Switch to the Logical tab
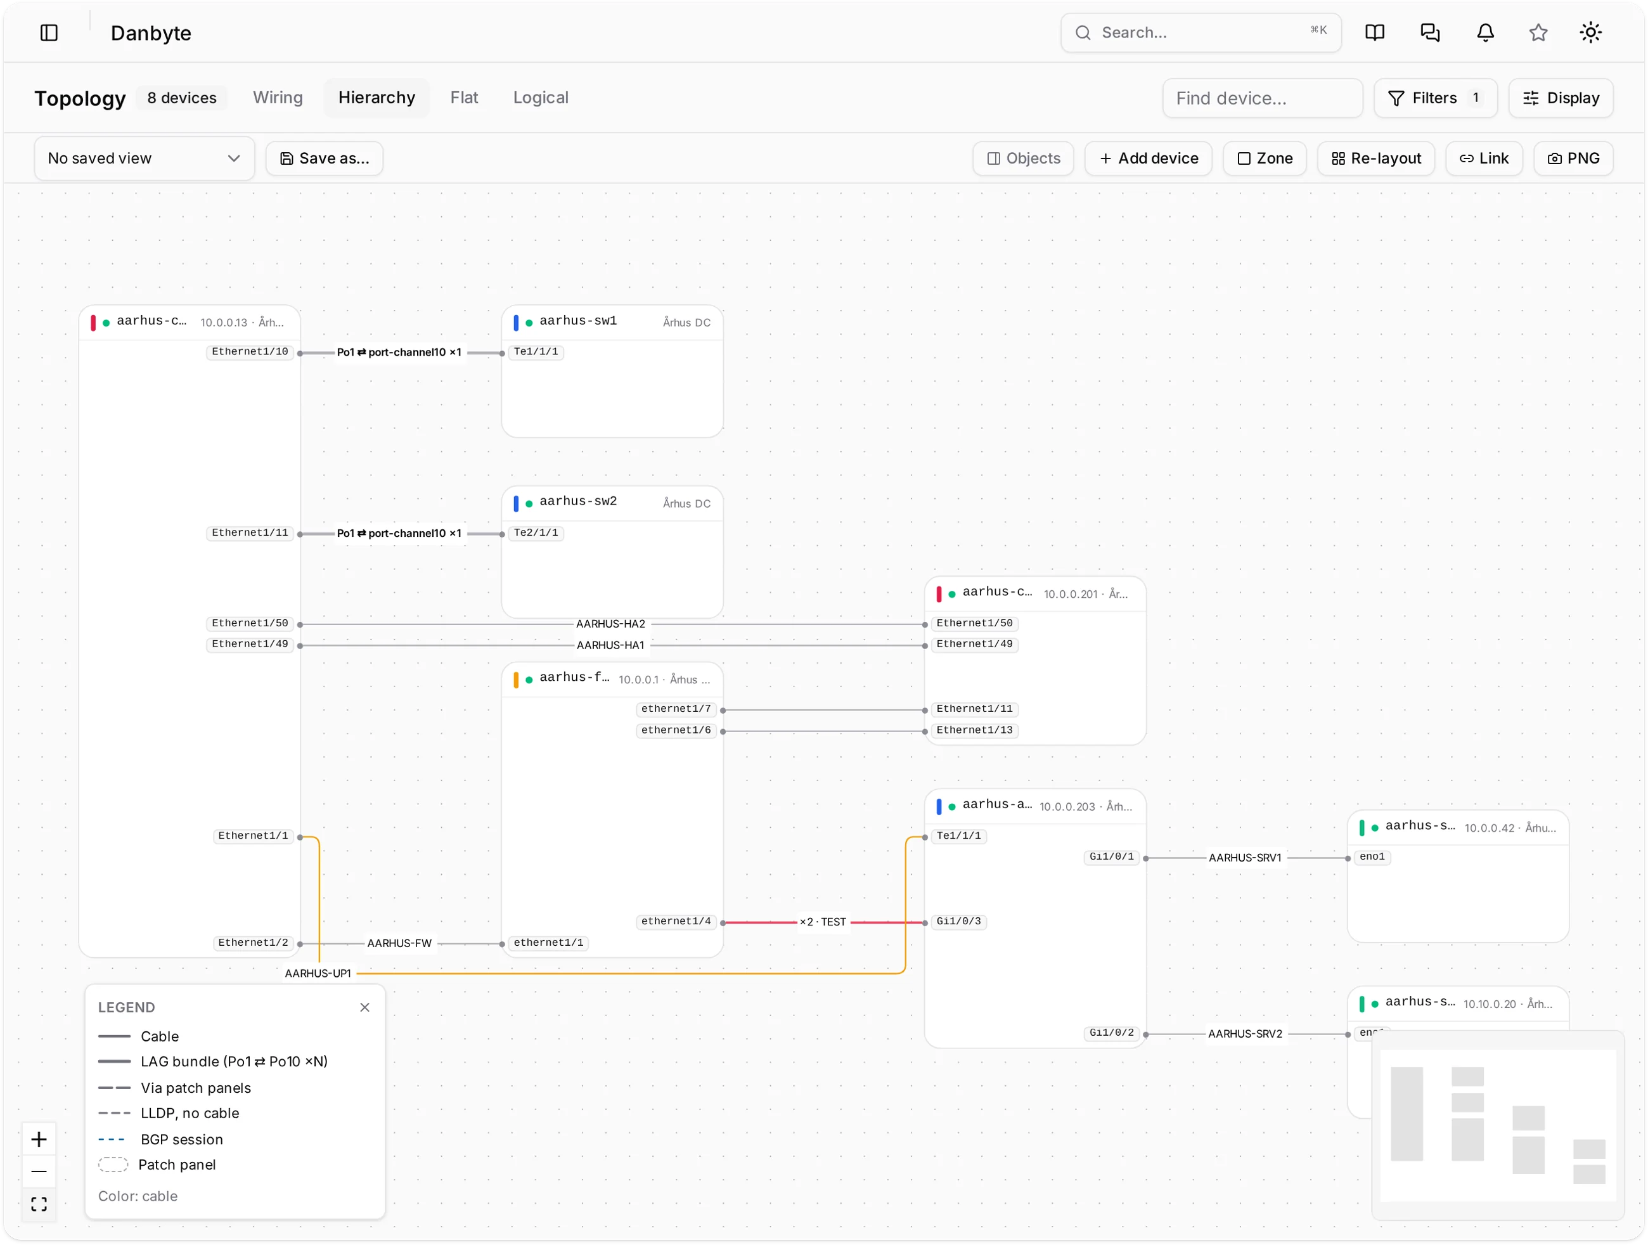The height and width of the screenshot is (1245, 1648). (540, 98)
